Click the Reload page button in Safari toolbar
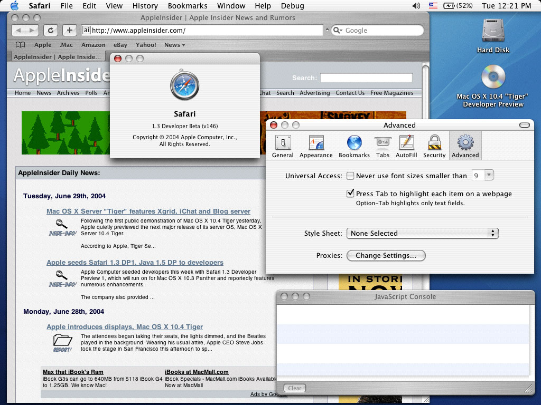 point(50,30)
